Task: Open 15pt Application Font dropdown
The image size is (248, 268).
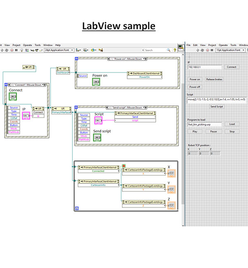Action: tap(230, 50)
